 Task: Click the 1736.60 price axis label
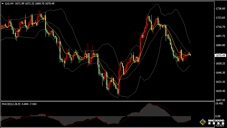coord(220,9)
